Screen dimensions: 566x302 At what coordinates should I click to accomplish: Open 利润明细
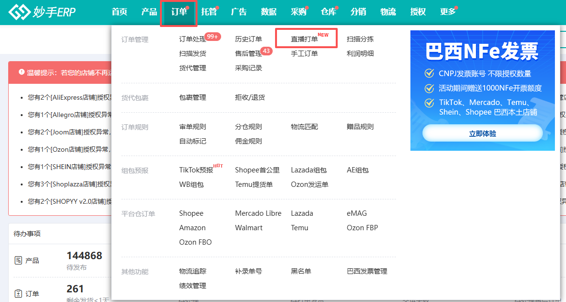(x=360, y=53)
